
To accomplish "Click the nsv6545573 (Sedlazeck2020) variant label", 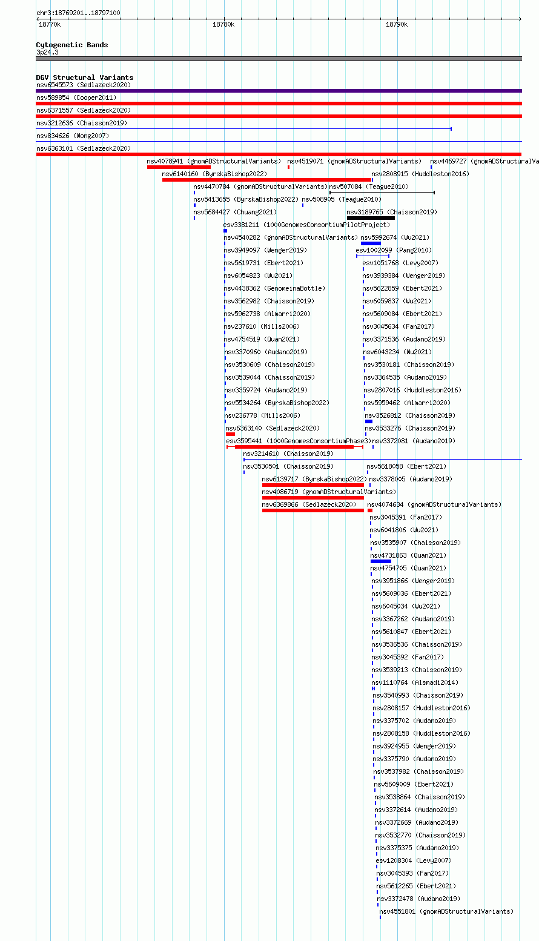I will coord(84,85).
